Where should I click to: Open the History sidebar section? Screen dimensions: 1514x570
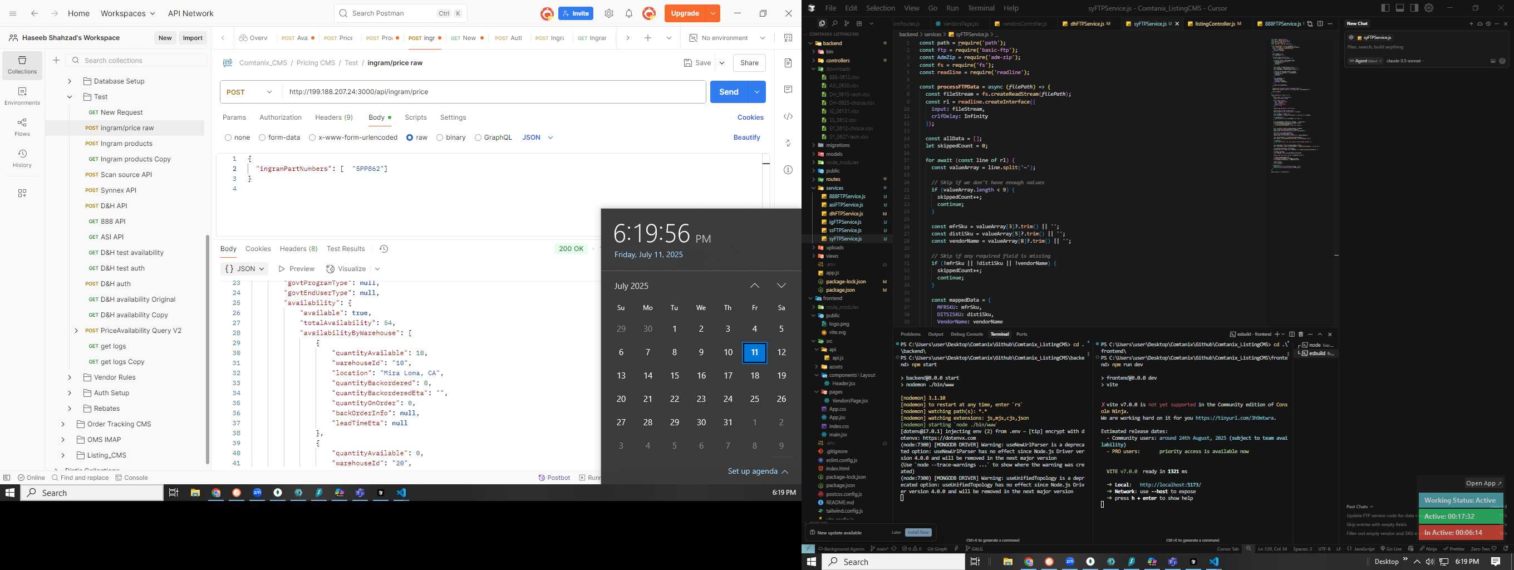pyautogui.click(x=22, y=159)
